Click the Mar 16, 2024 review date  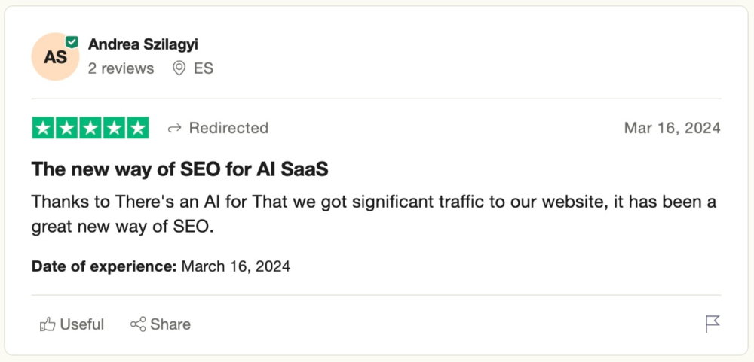(672, 128)
